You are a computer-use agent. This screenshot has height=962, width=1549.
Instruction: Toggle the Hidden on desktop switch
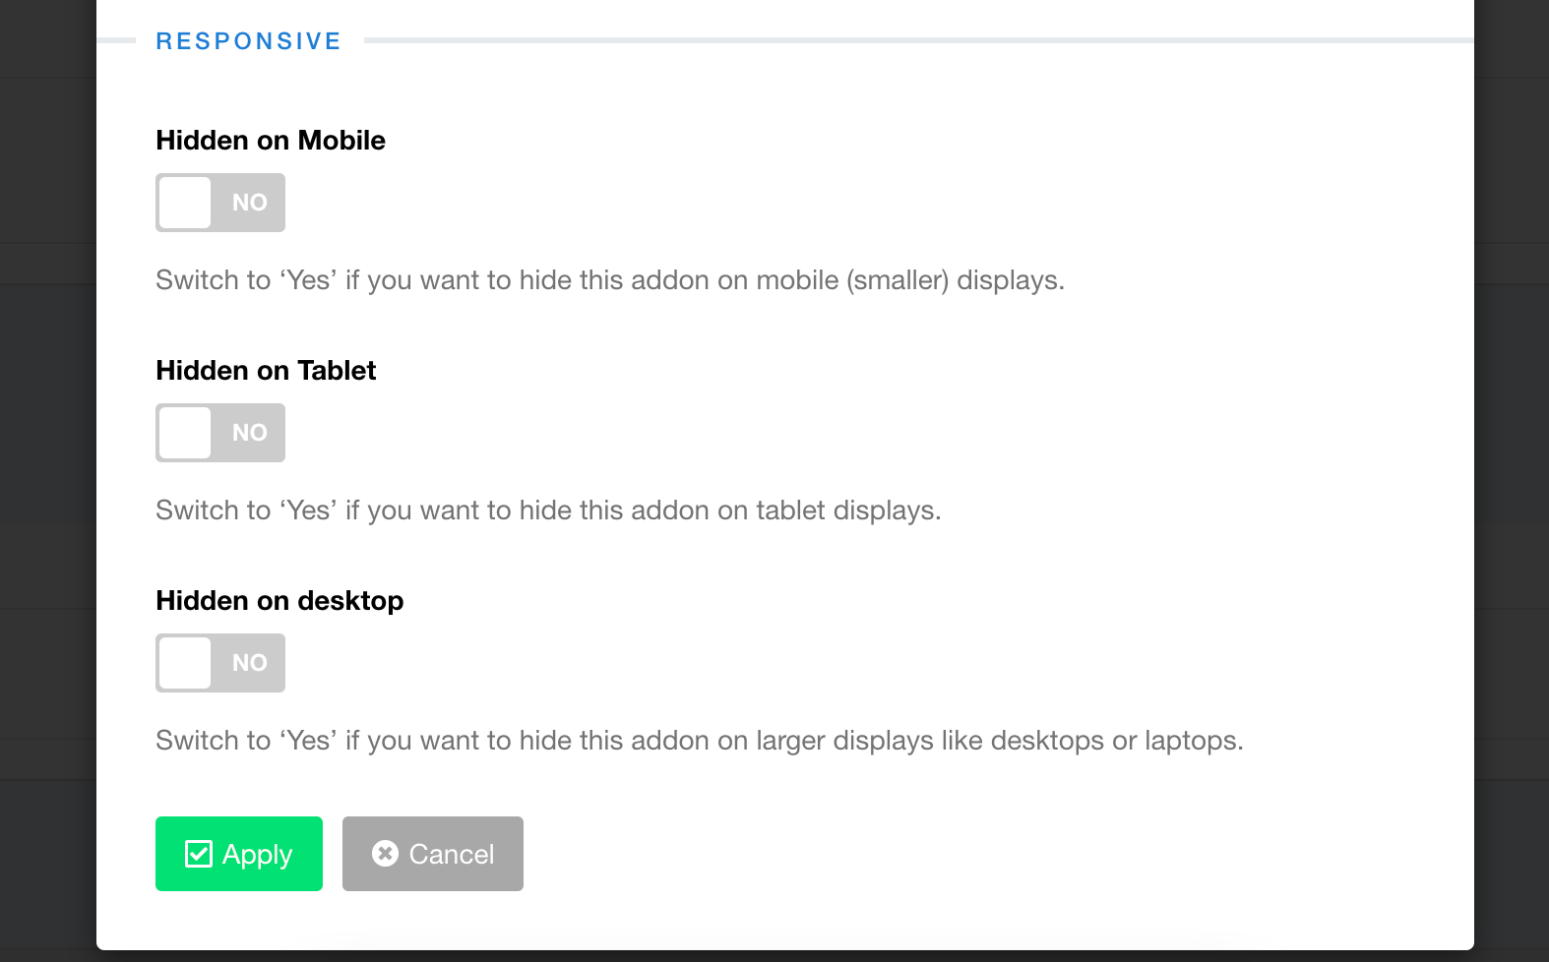coord(220,663)
